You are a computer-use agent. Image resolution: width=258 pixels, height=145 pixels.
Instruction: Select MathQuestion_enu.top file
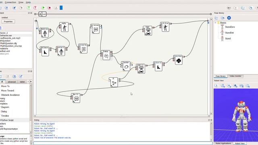point(11,46)
